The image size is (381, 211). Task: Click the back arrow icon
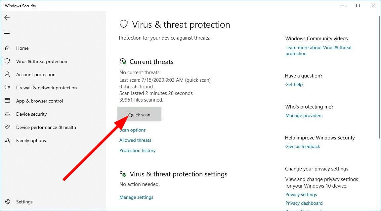pyautogui.click(x=7, y=17)
